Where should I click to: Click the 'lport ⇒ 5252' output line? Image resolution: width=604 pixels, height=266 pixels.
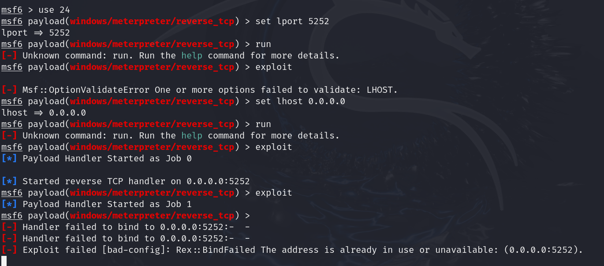point(36,33)
